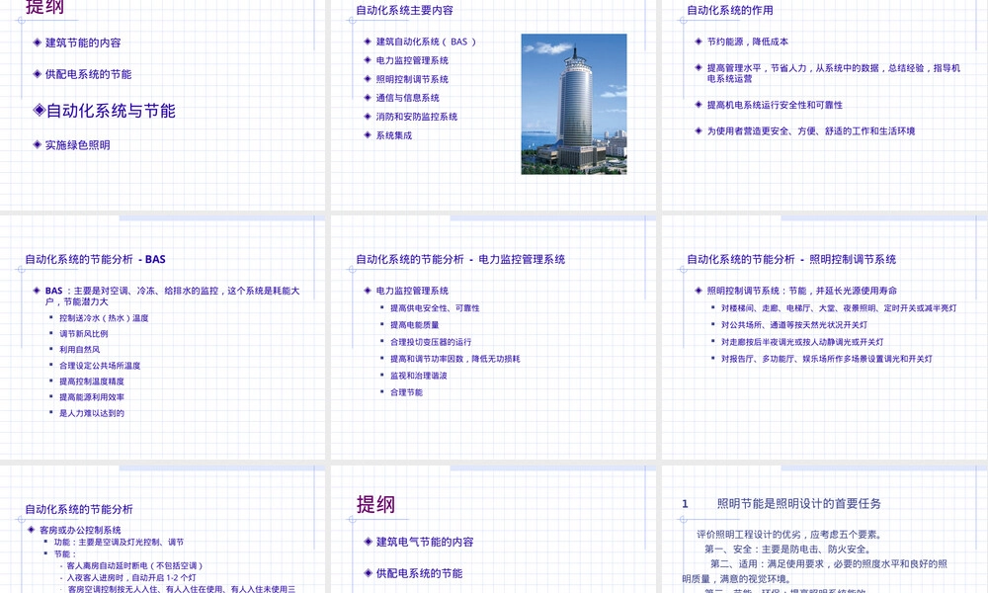The height and width of the screenshot is (593, 988).
Task: Select slide 照明节能是照明设计的首要任务
Action: pos(825,530)
